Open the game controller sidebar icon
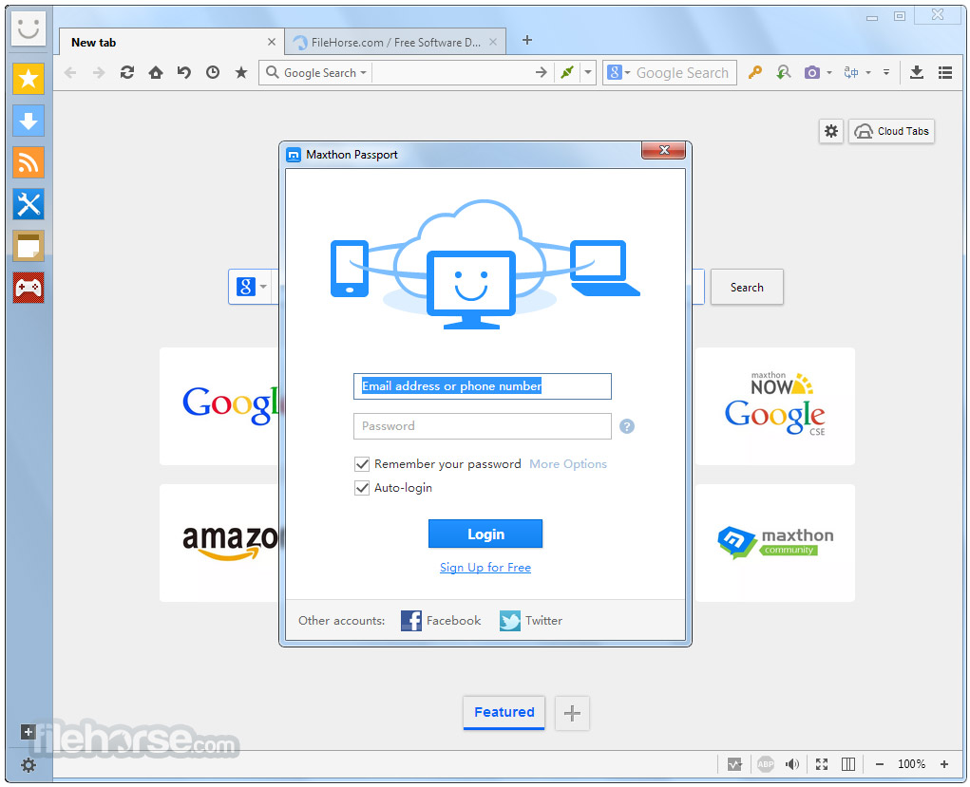 click(x=29, y=288)
